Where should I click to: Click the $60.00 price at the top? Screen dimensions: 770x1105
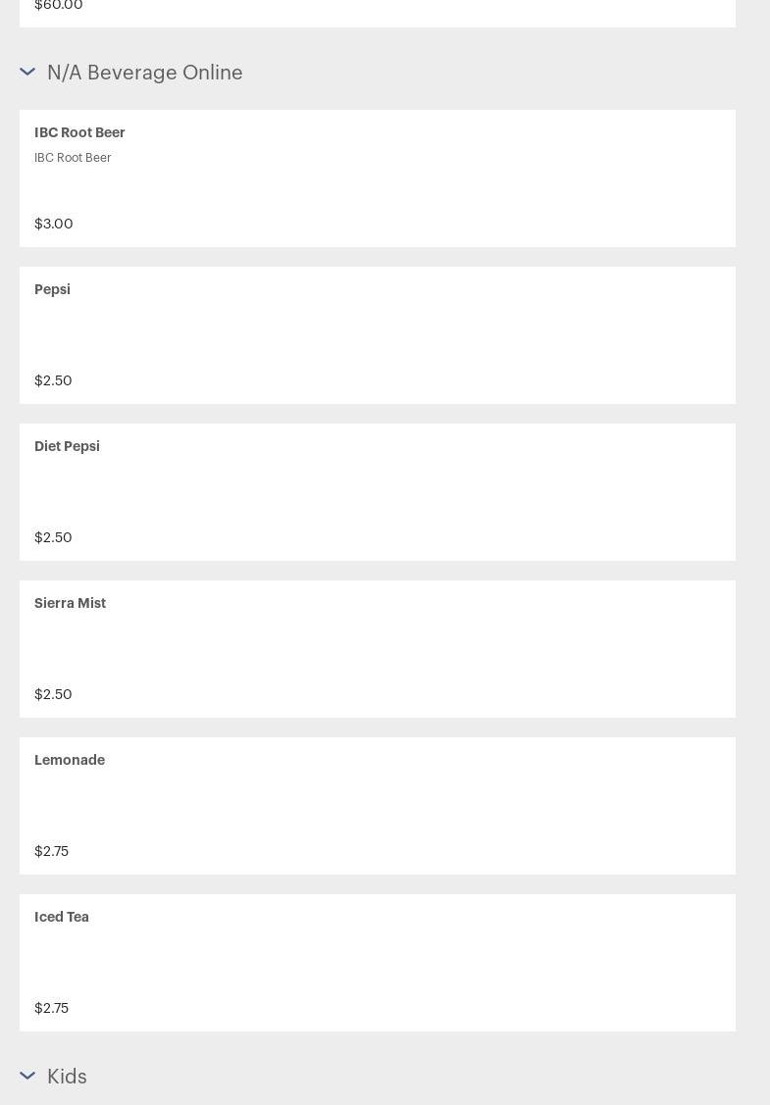59,6
